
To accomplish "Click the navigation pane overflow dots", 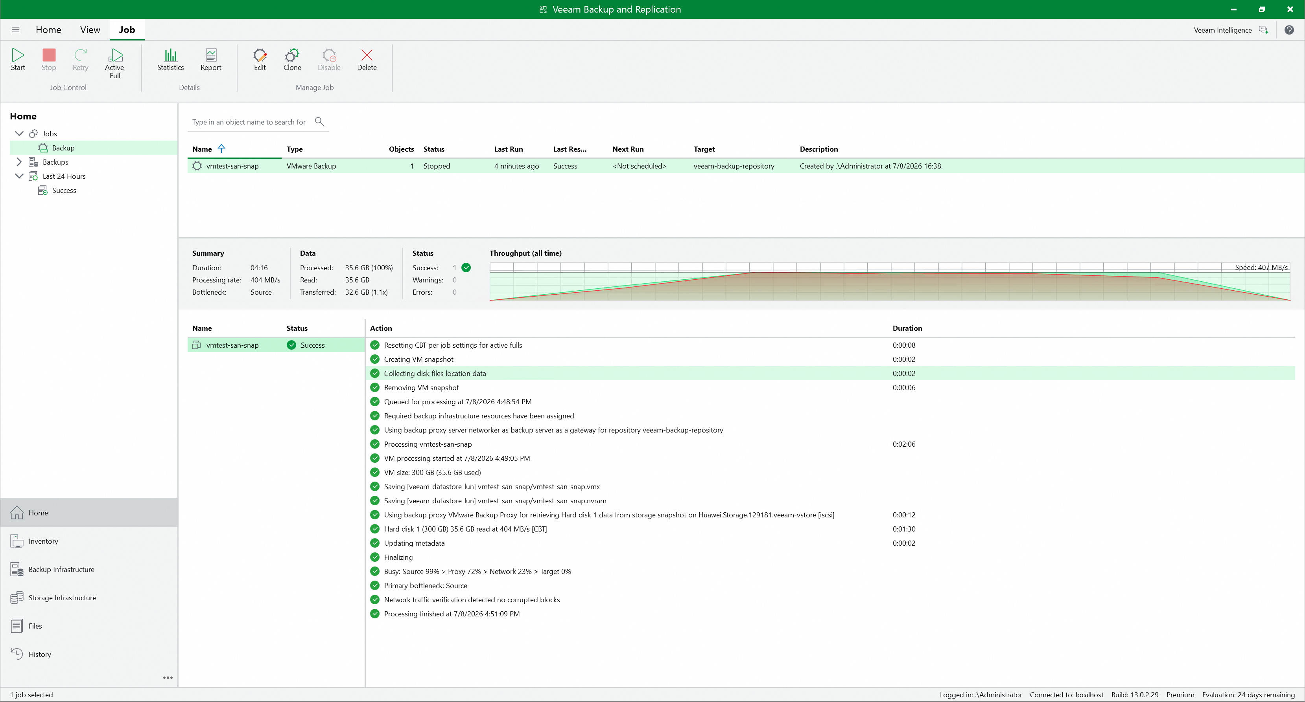I will (168, 678).
